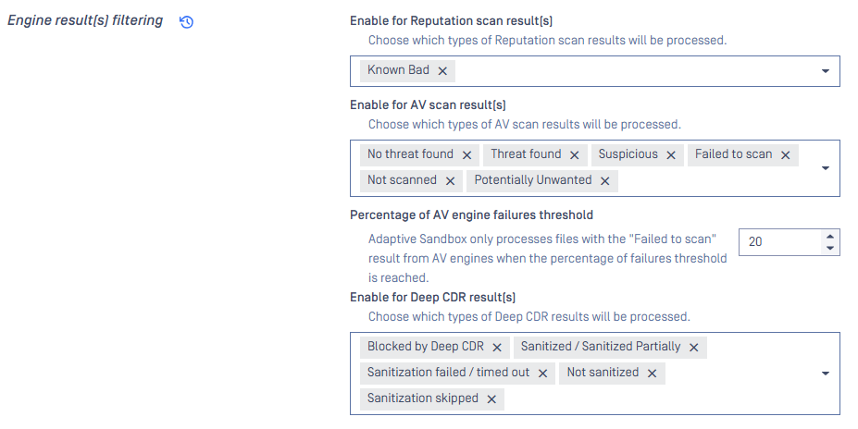Remove the Sanitization failed / timed out tag

tap(542, 374)
